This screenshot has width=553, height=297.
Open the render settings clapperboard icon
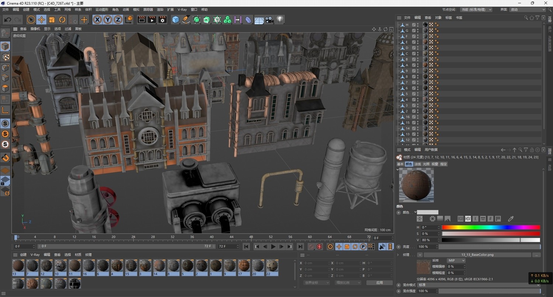pyautogui.click(x=163, y=20)
